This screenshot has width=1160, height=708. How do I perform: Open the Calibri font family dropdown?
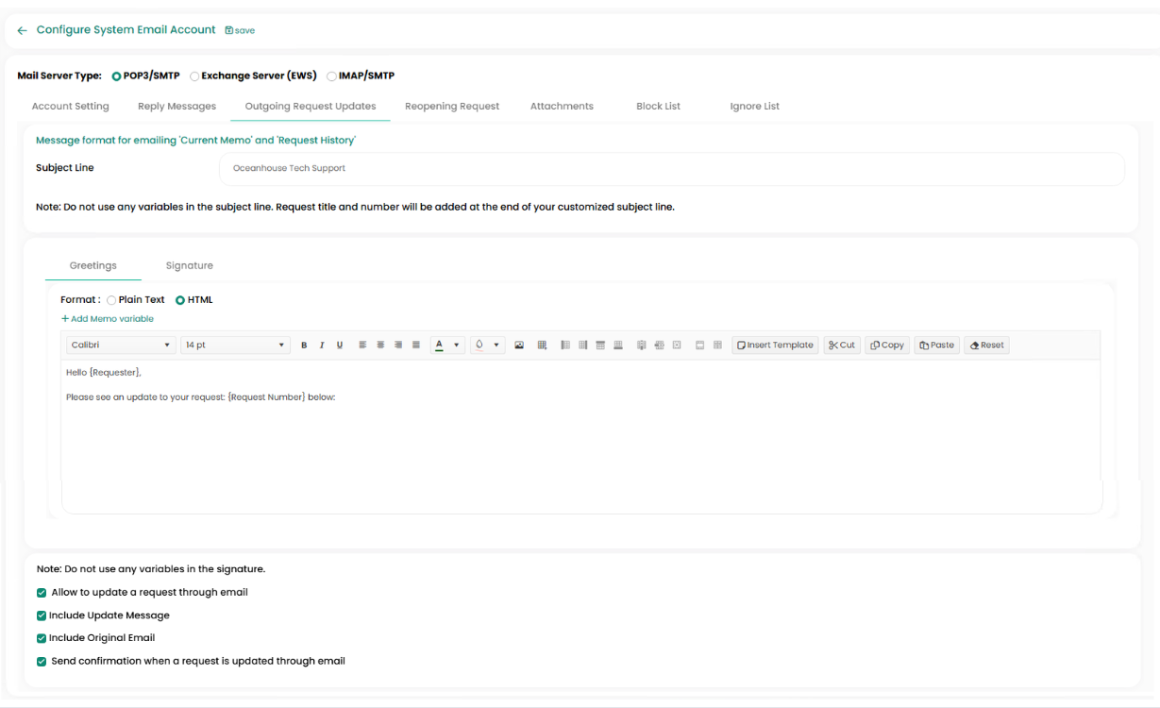click(121, 346)
